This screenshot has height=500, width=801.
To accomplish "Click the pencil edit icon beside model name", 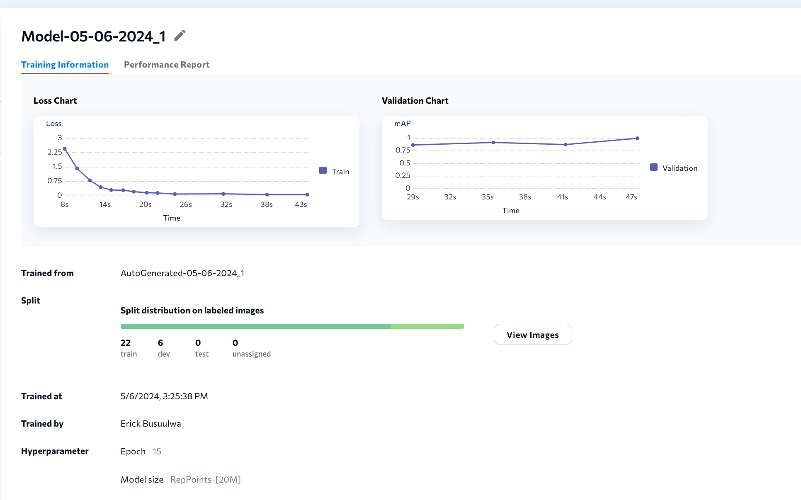I will (180, 36).
